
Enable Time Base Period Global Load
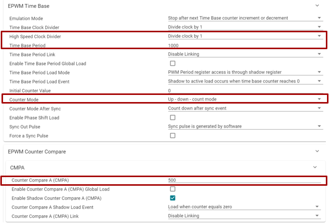(x=173, y=63)
